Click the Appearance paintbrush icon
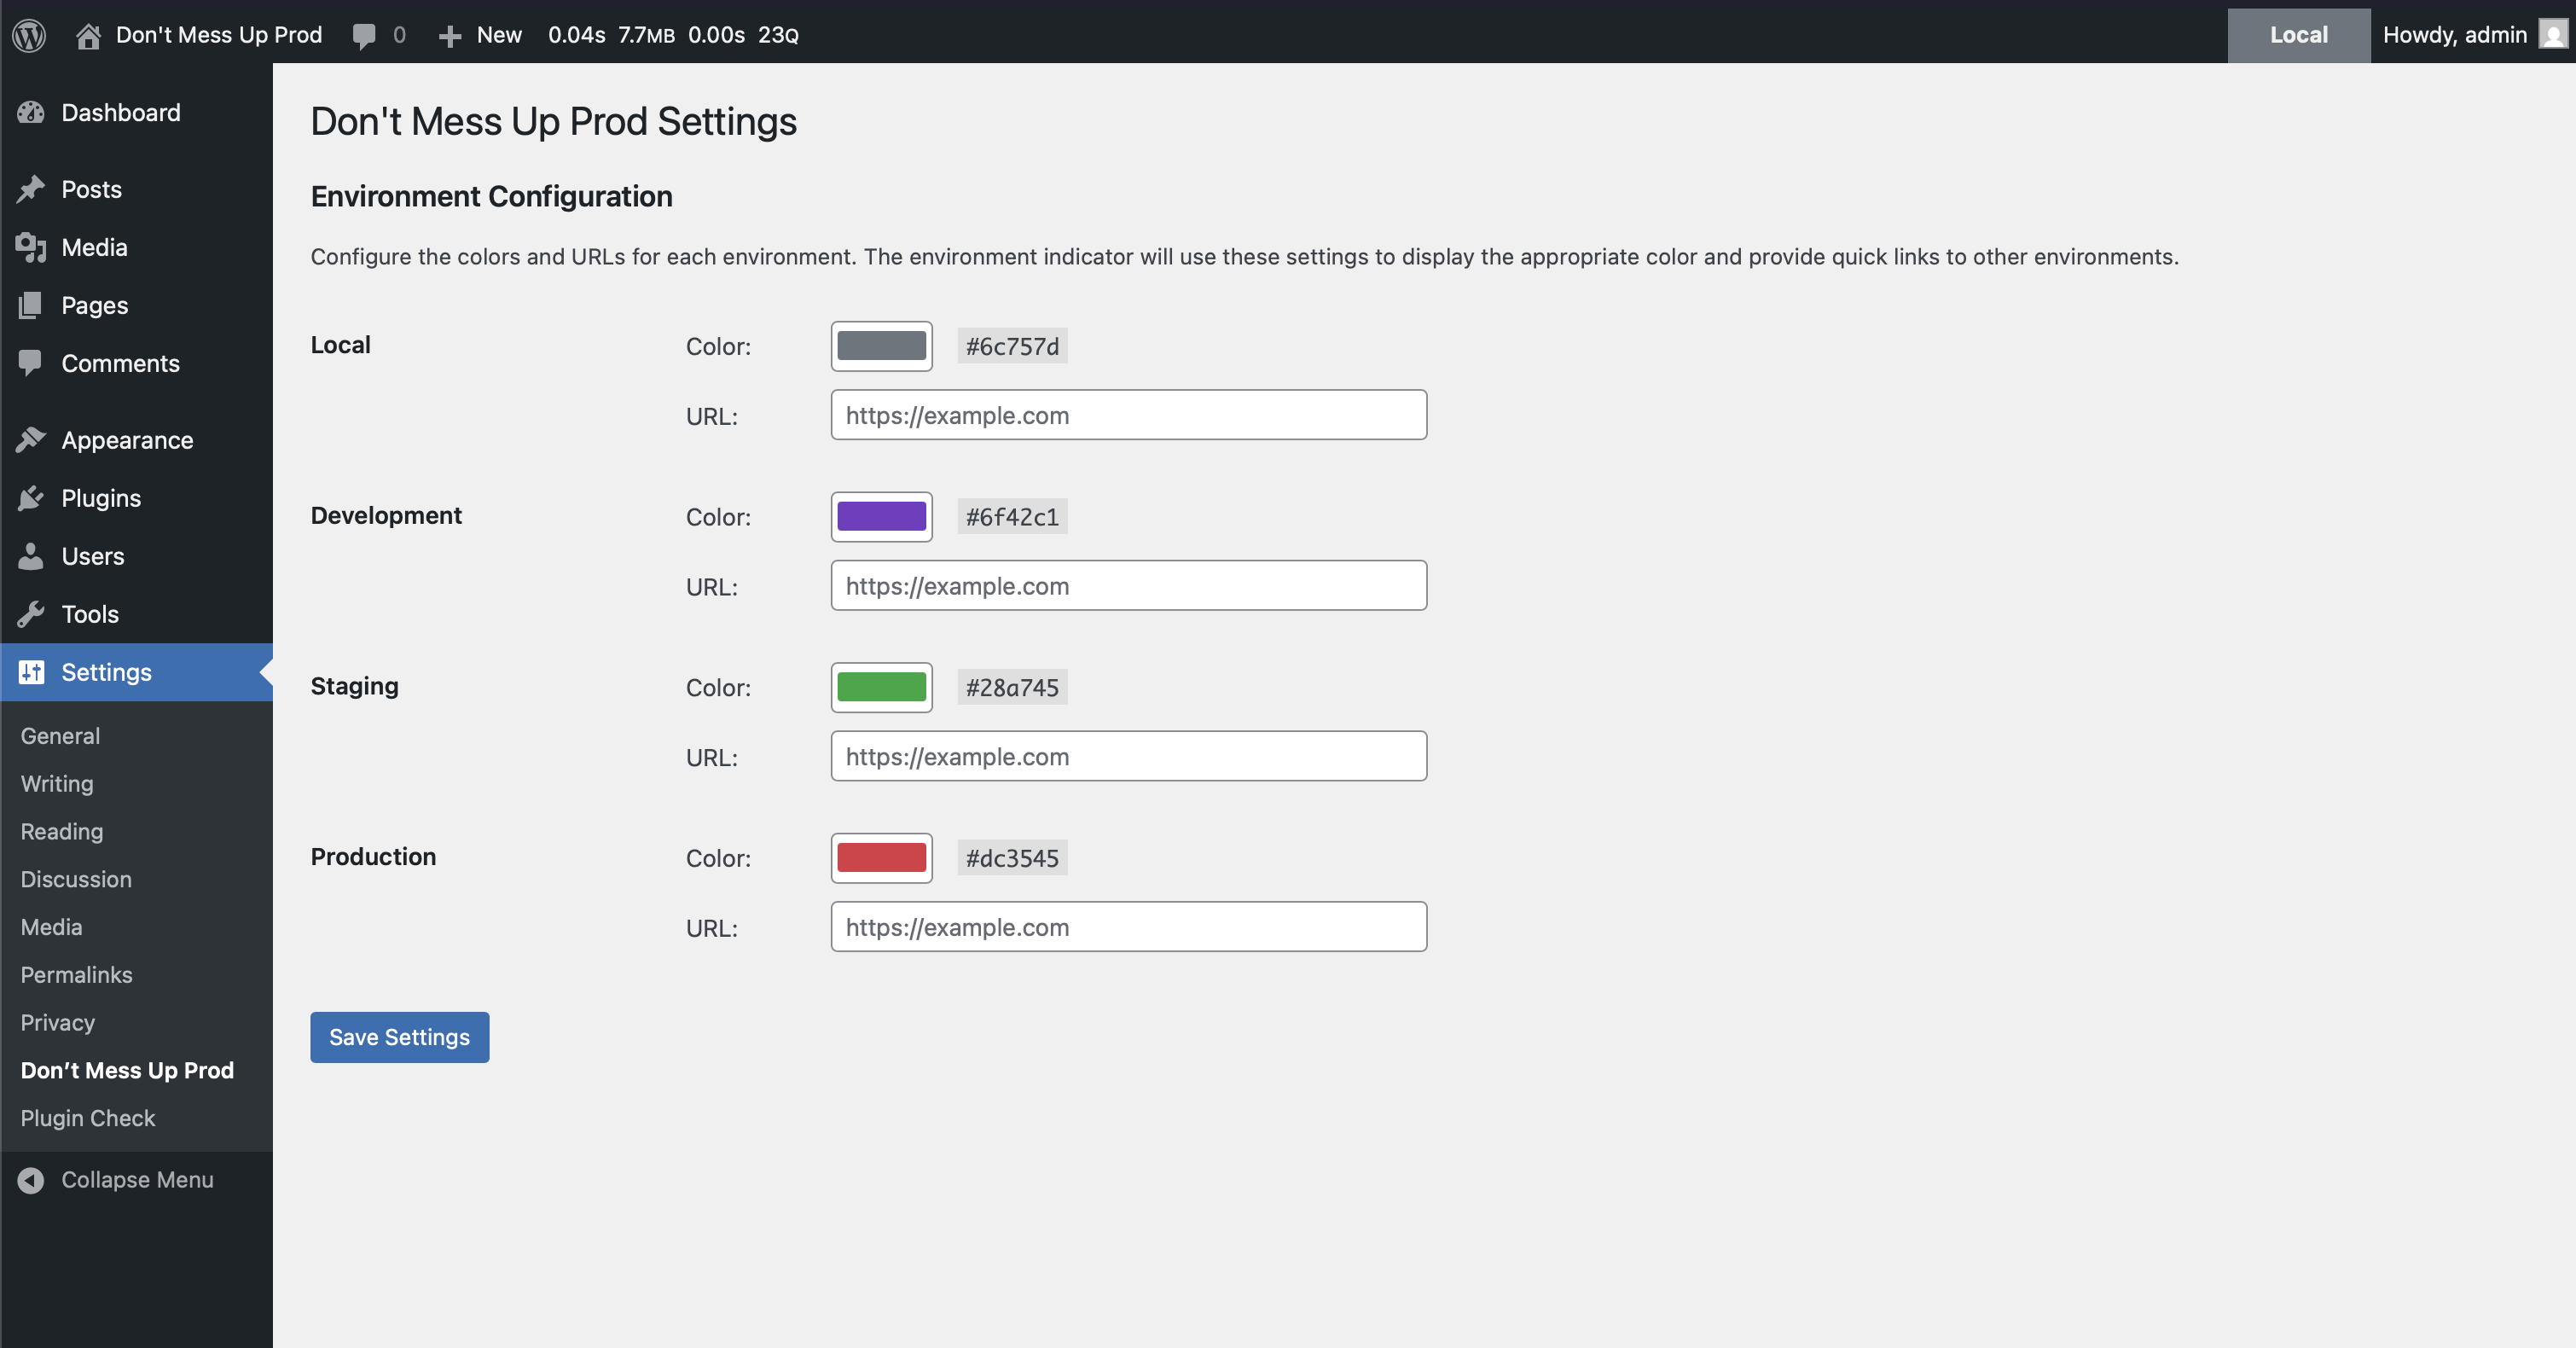 pyautogui.click(x=31, y=439)
